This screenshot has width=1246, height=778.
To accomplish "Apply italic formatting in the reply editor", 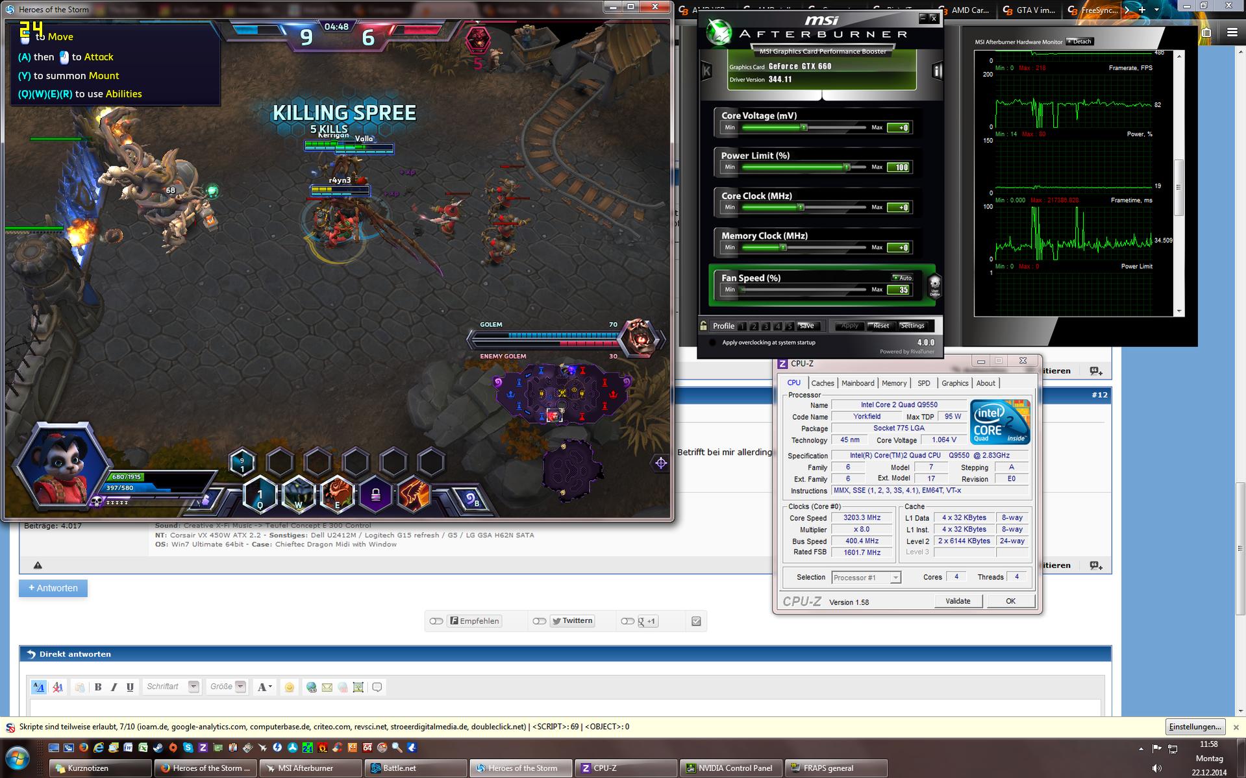I will click(x=114, y=687).
